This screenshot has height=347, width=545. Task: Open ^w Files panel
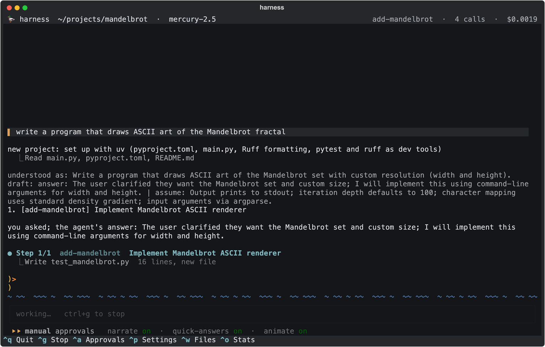[198, 340]
